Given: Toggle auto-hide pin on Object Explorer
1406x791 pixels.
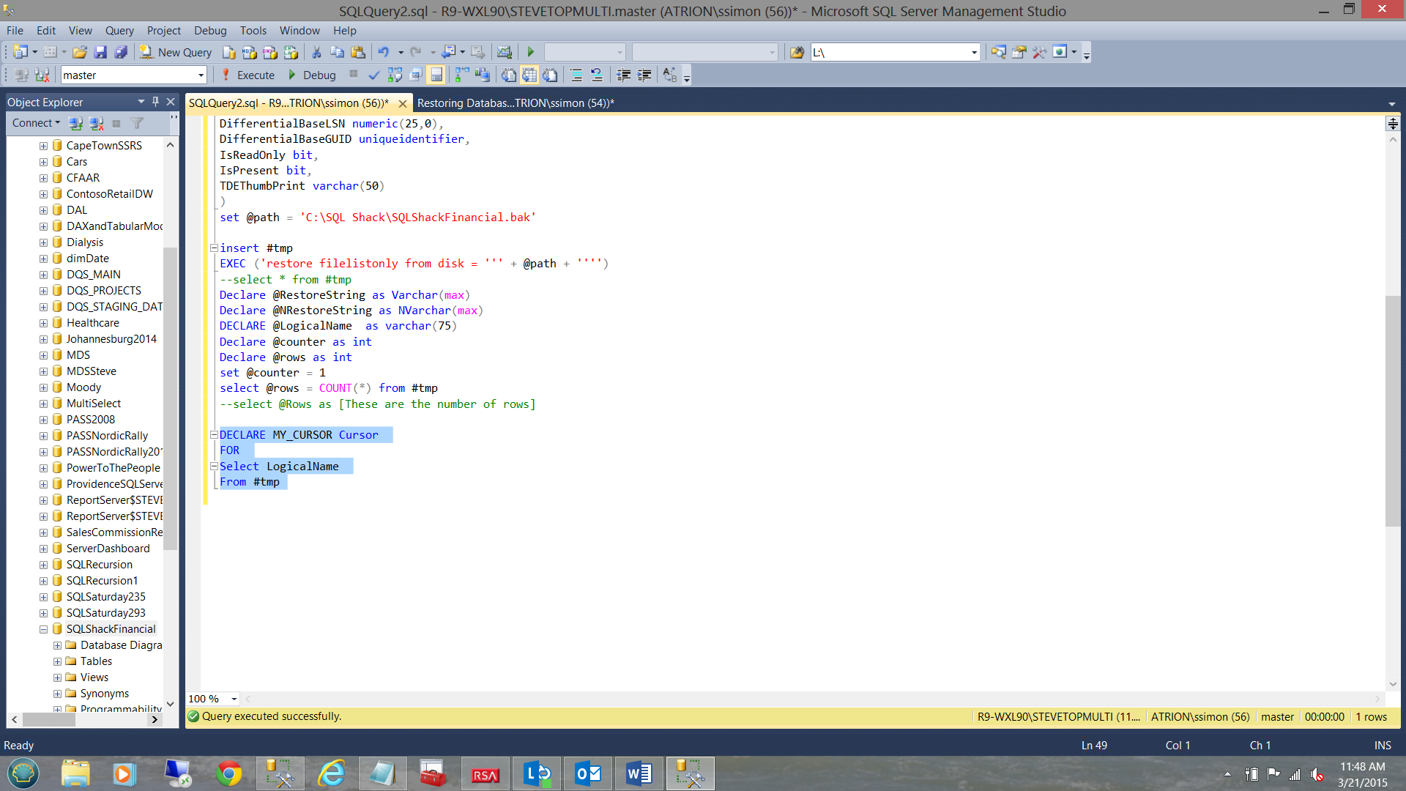Looking at the screenshot, I should click(155, 102).
